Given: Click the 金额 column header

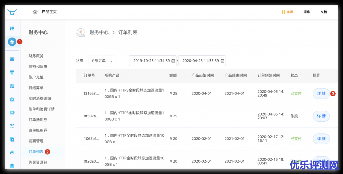Looking at the screenshot, I should [173, 75].
